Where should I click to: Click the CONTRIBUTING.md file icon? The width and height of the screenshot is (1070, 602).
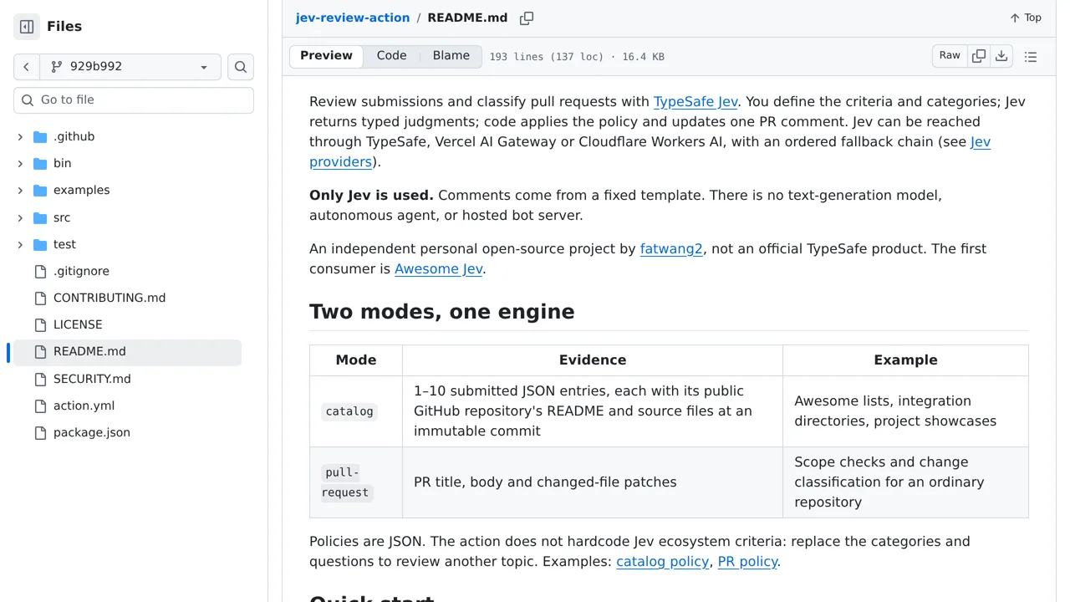click(x=40, y=298)
